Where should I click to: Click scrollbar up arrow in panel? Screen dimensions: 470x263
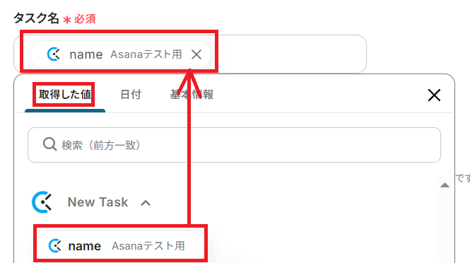[x=445, y=185]
